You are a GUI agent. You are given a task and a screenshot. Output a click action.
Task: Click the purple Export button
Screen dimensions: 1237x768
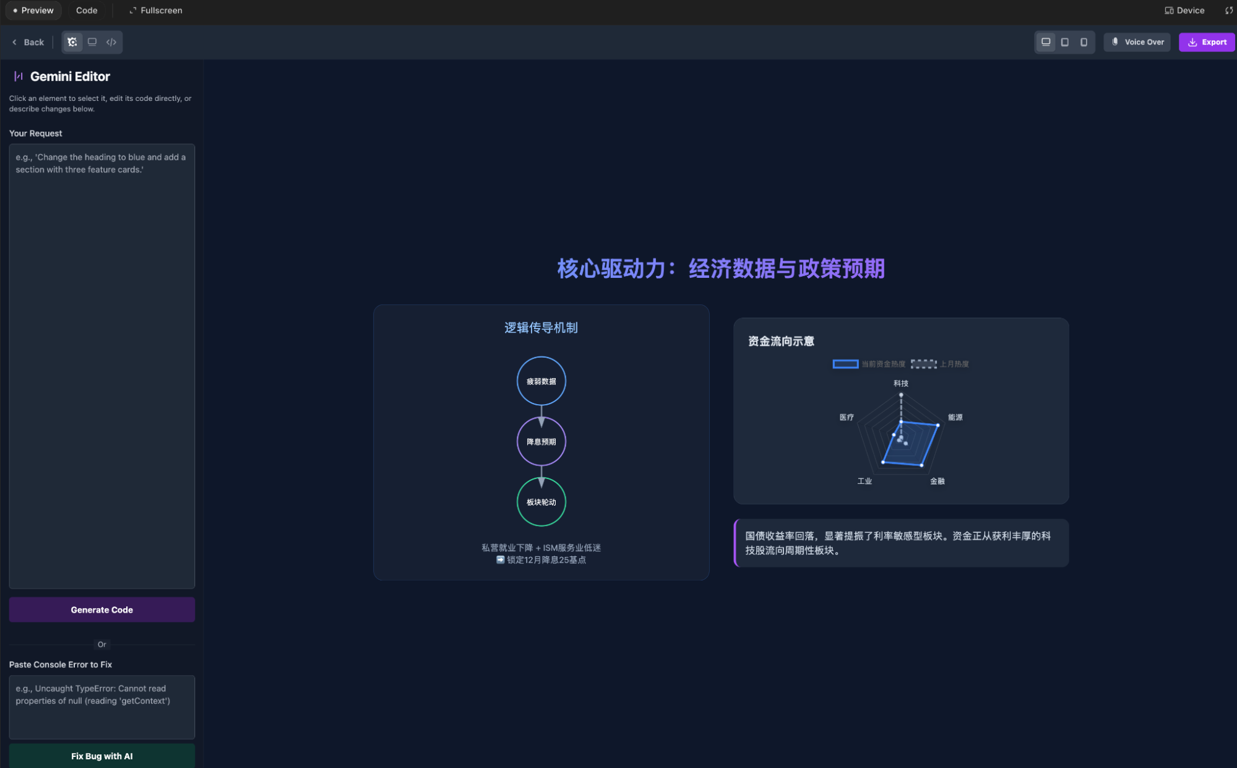point(1207,42)
